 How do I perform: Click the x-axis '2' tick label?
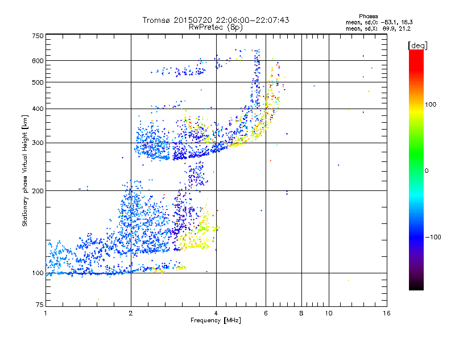(131, 313)
